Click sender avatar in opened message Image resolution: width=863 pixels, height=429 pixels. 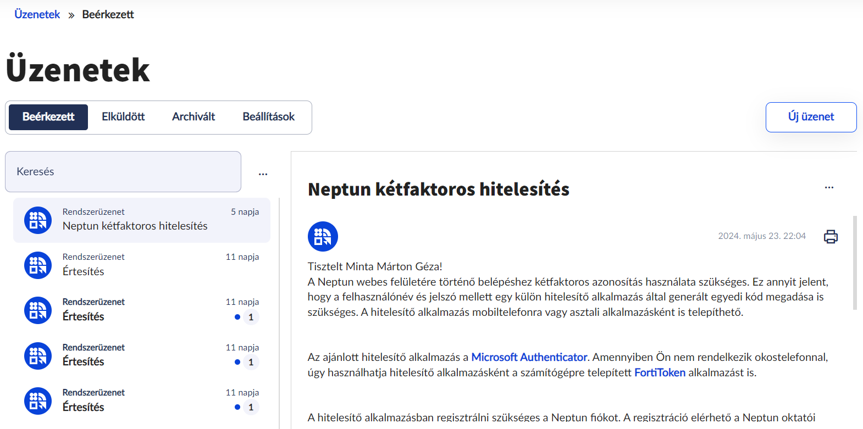(323, 237)
